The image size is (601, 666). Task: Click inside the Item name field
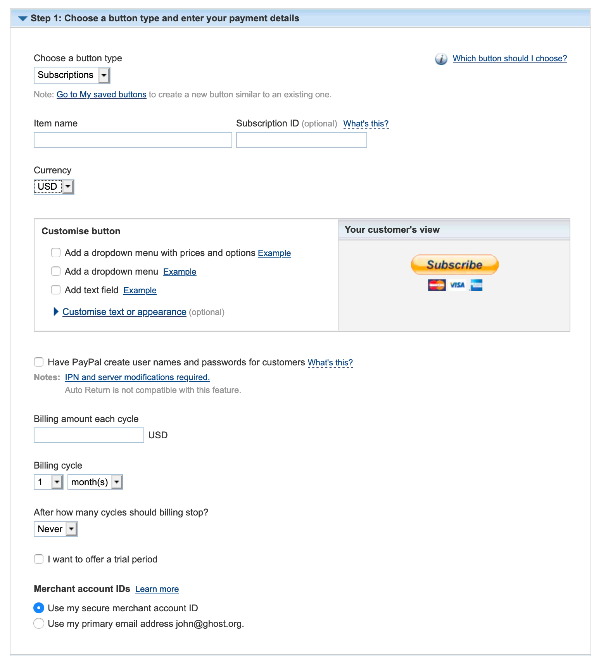(133, 140)
